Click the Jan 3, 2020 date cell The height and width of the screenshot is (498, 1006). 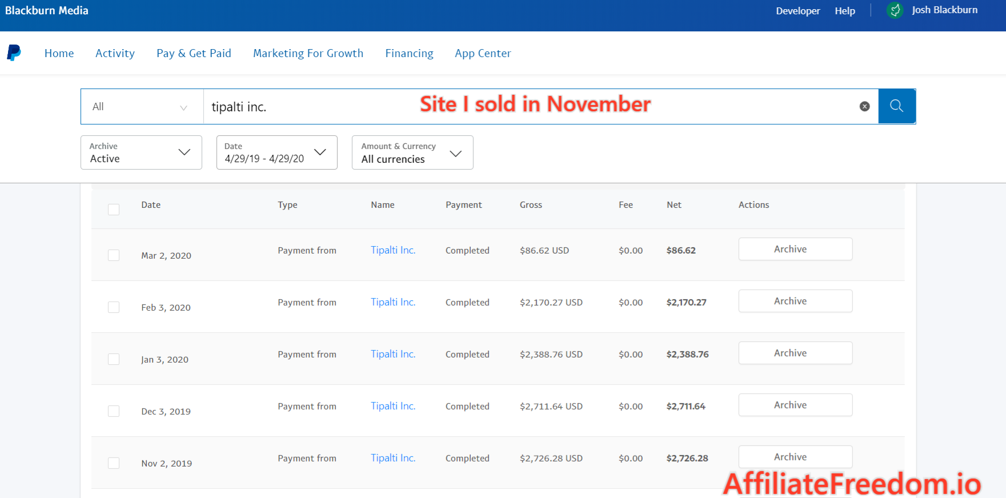coord(165,360)
